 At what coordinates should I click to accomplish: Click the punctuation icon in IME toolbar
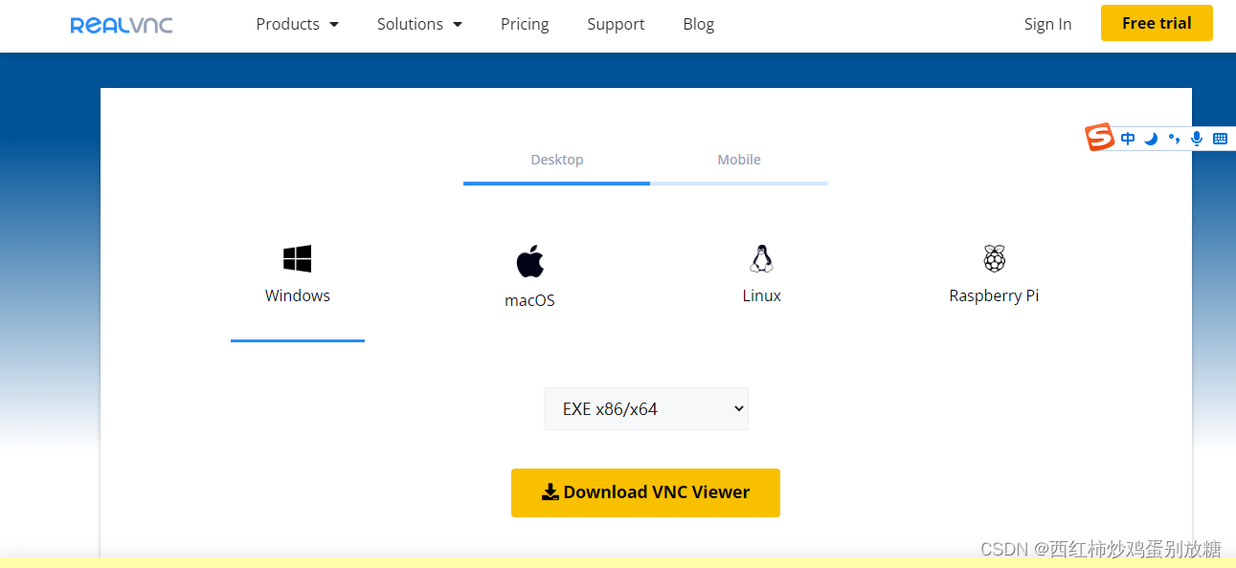(x=1174, y=139)
